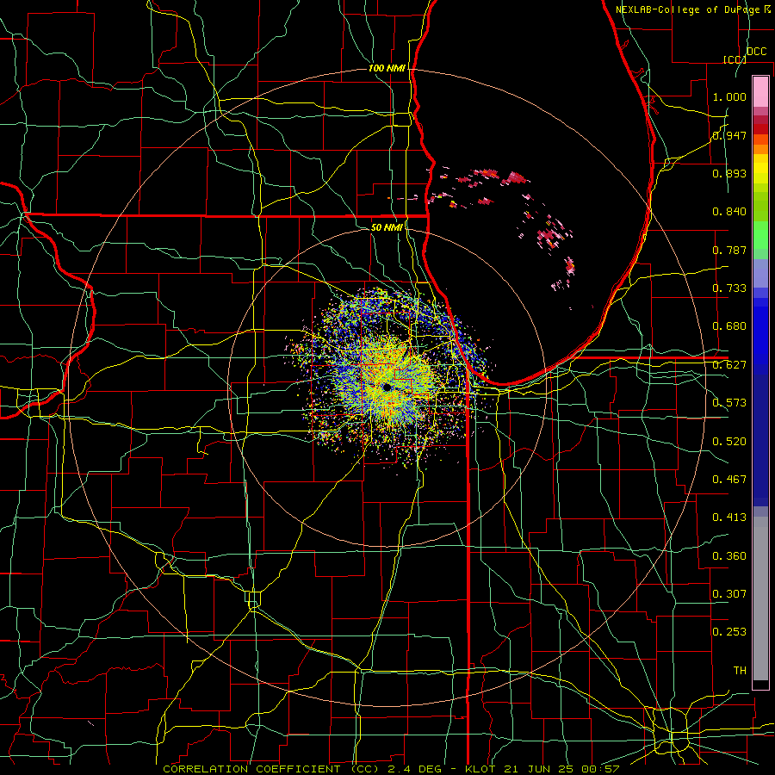
Task: Click the 0.360 legend value
Action: (729, 556)
